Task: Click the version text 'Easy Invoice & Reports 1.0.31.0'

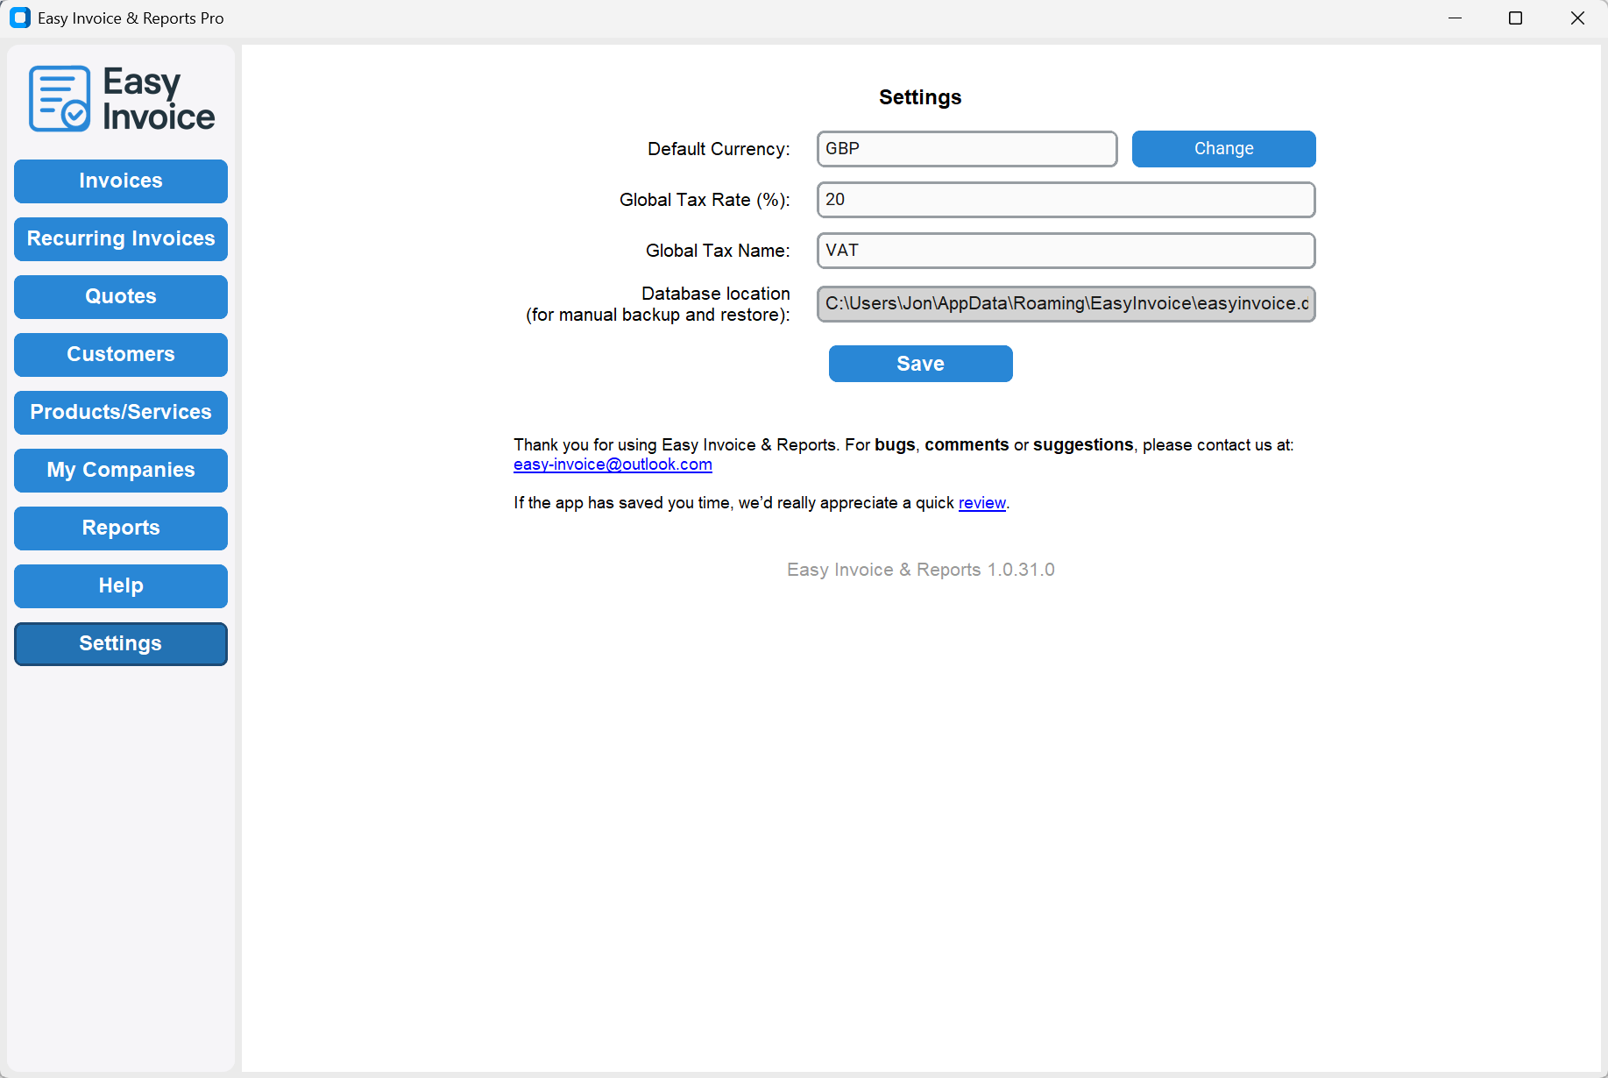Action: pyautogui.click(x=920, y=570)
